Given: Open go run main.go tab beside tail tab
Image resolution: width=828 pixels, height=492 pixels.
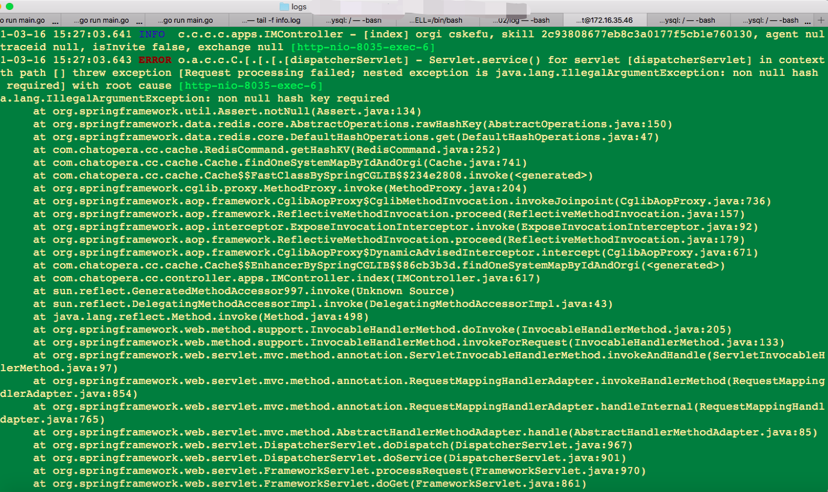Looking at the screenshot, I should click(187, 20).
